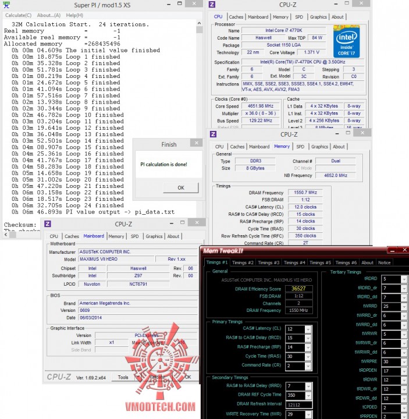This screenshot has height=419, width=409.
Task: Click the CPU-Z logo icon in the processor window title
Action: point(212,5)
